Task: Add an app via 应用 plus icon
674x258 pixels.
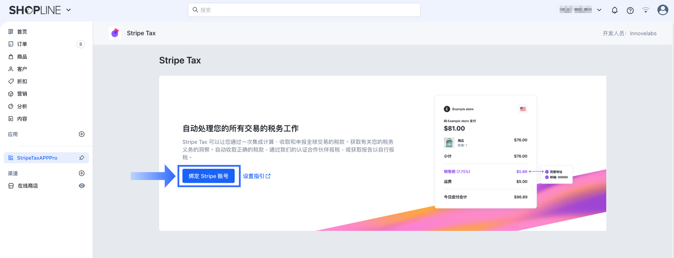Action: tap(82, 134)
